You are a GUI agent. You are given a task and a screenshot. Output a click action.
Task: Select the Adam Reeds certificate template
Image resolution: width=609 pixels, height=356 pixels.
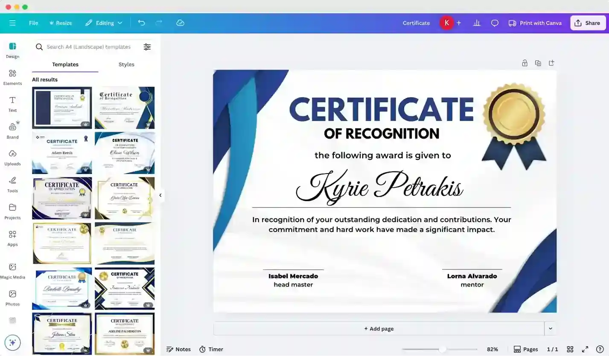[62, 153]
